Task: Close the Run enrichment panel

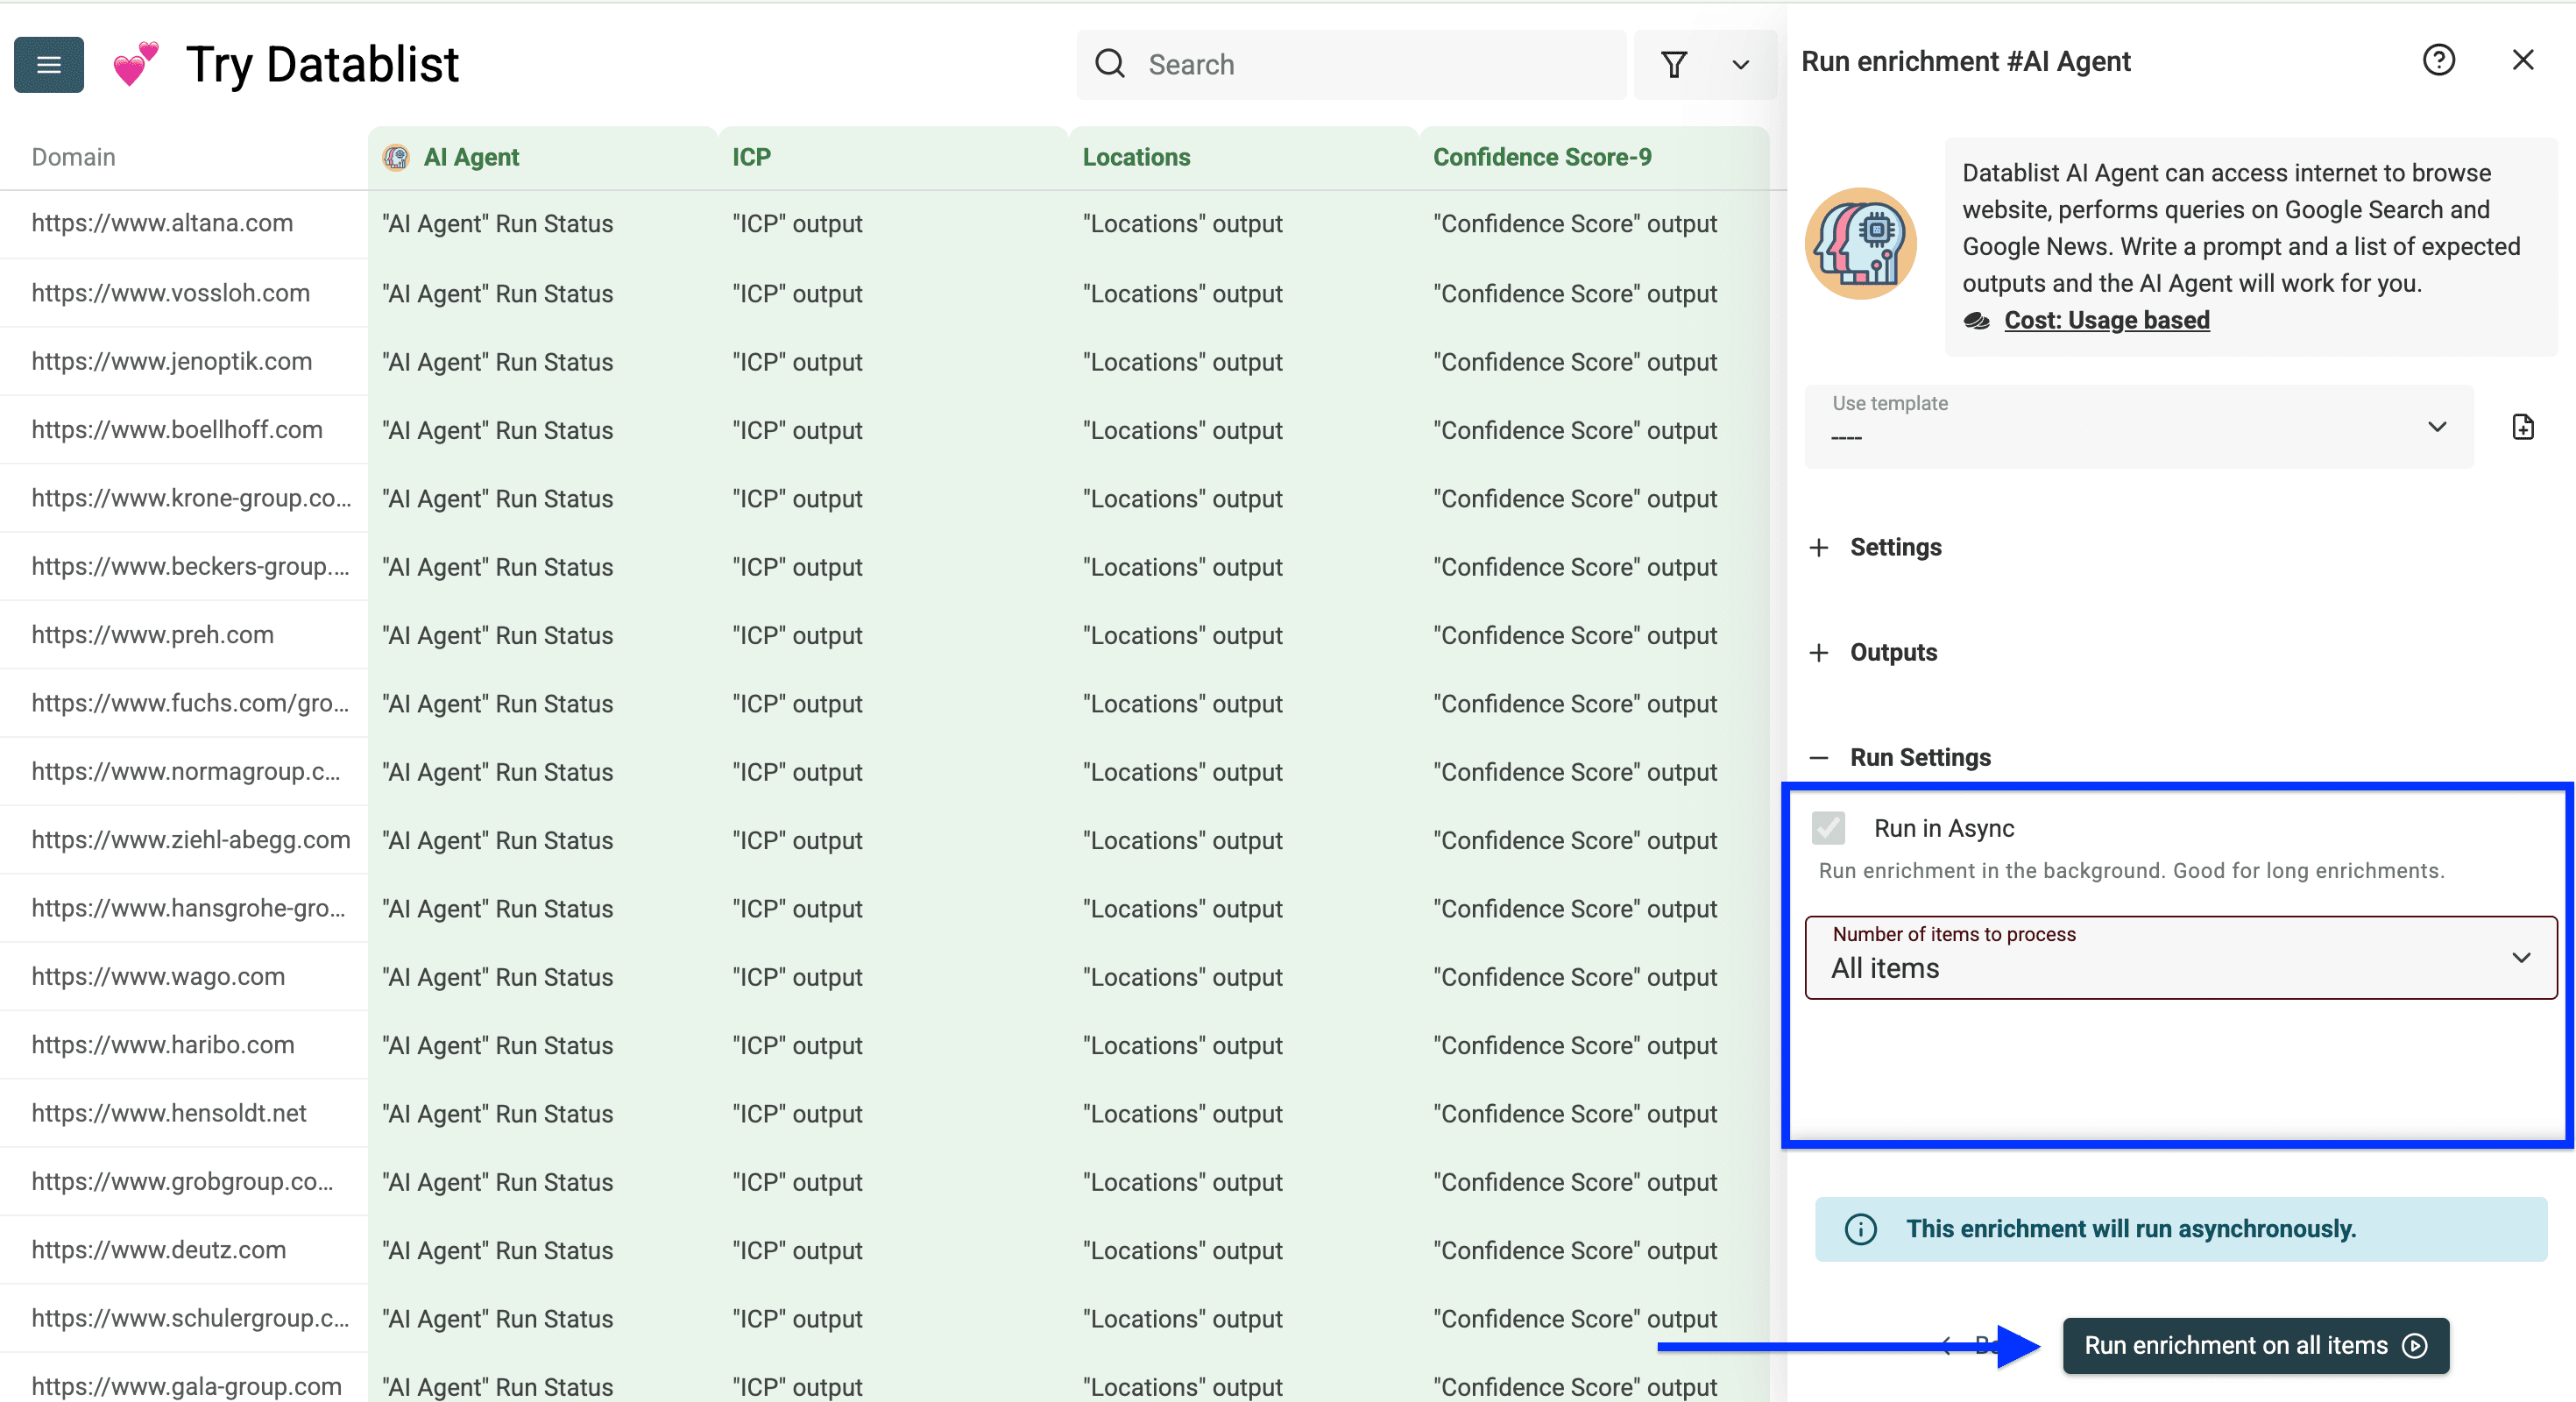Action: [x=2524, y=60]
